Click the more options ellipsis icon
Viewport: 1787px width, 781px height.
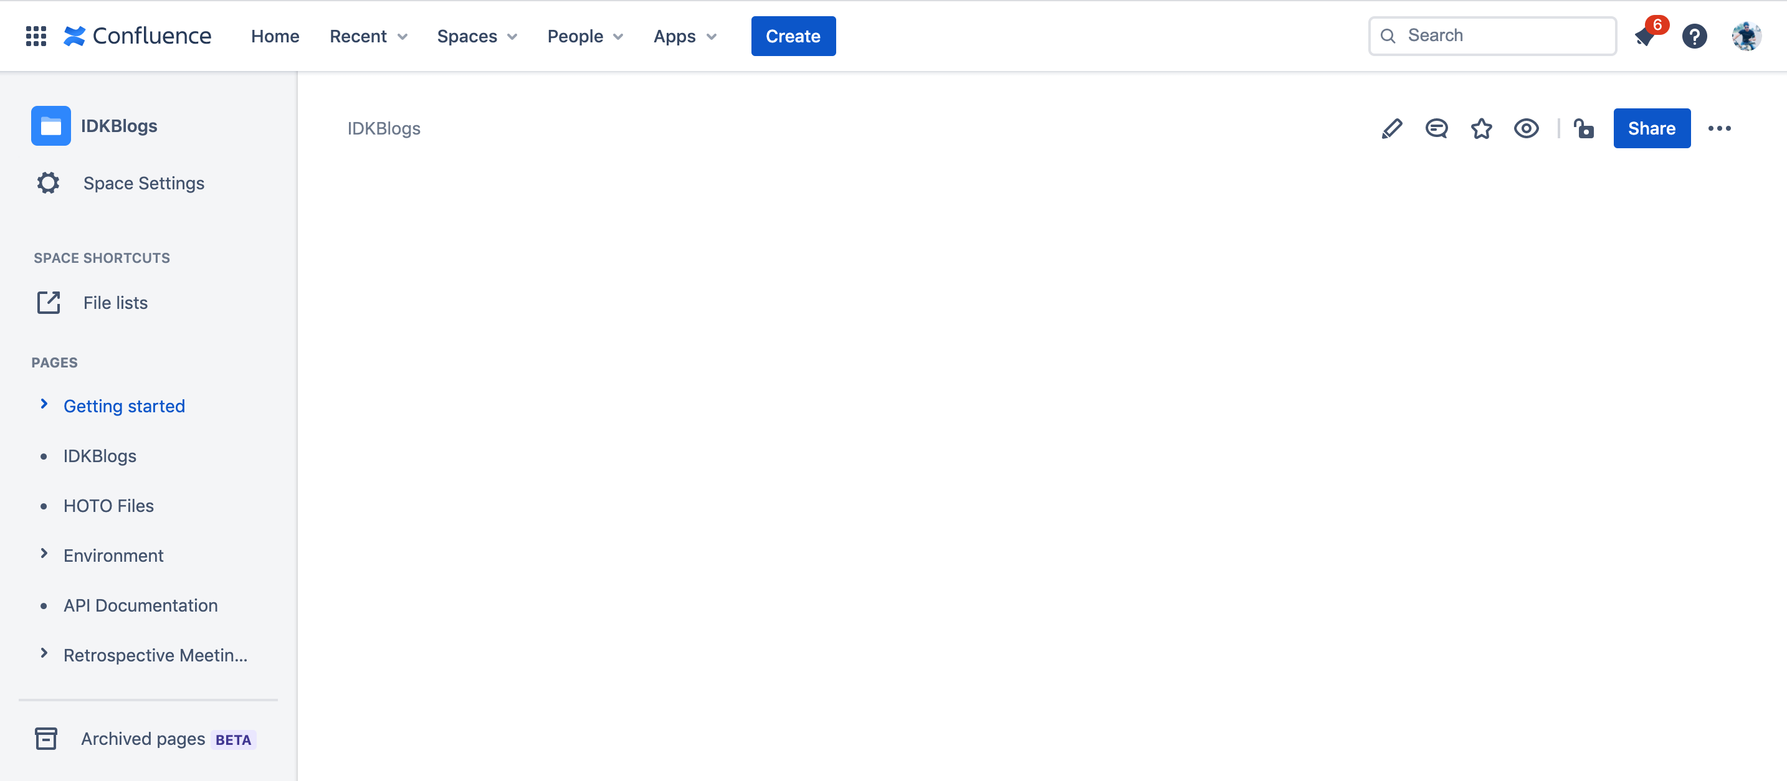tap(1721, 128)
